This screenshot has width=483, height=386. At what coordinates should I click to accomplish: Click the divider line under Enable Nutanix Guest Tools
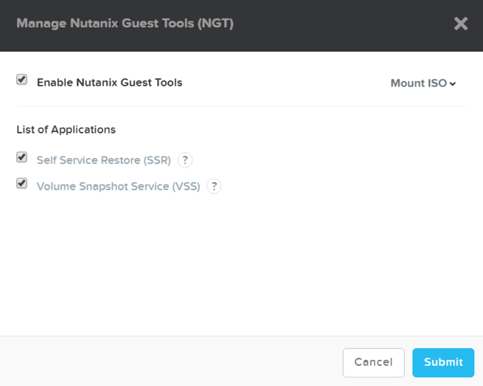241,106
